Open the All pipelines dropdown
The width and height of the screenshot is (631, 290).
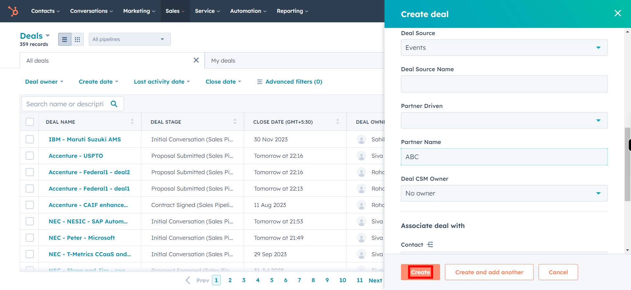coord(129,39)
